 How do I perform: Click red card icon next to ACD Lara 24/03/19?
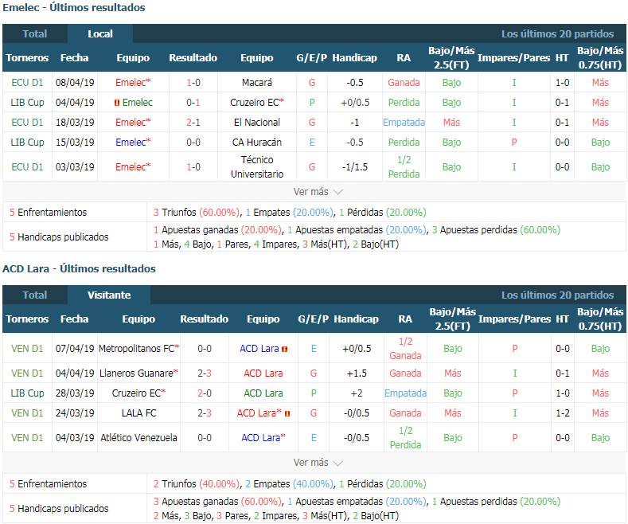click(287, 413)
